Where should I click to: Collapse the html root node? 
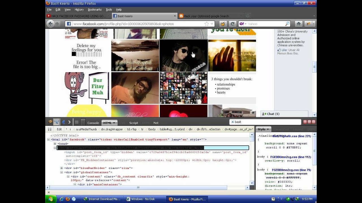pyautogui.click(x=48, y=140)
